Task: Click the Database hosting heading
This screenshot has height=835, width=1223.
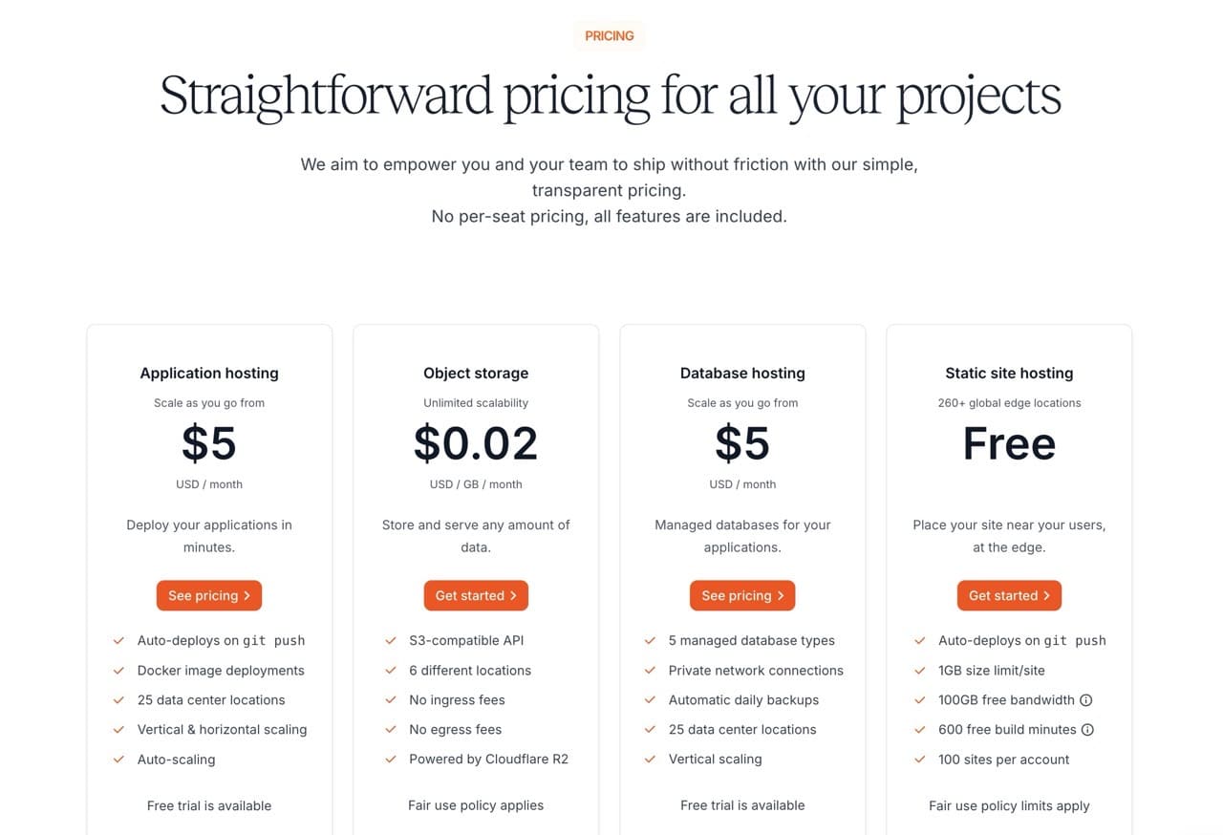Action: point(742,374)
